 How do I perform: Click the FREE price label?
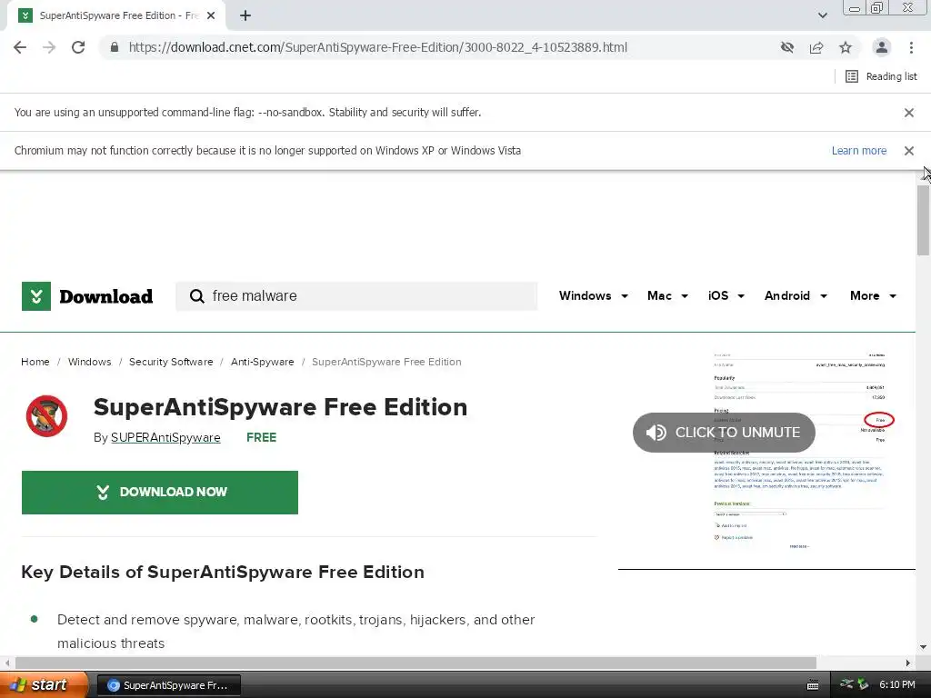coord(261,438)
